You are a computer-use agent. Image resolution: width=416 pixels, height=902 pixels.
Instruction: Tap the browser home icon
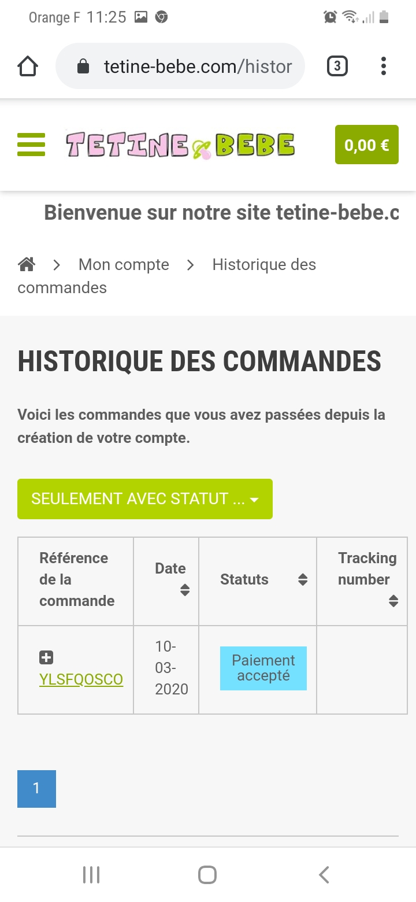[x=28, y=66]
